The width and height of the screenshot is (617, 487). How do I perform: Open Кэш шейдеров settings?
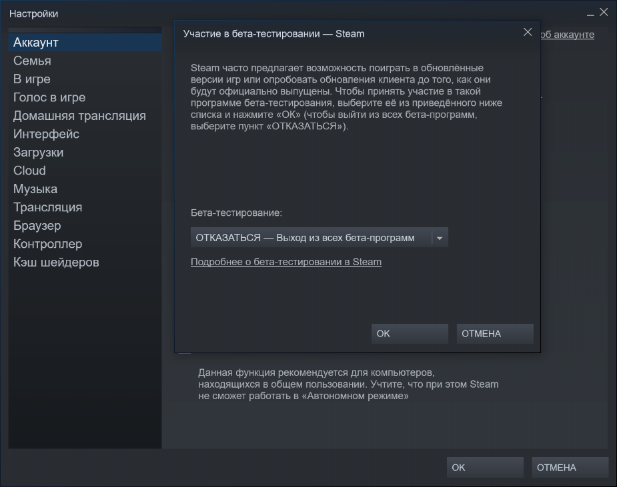coord(85,262)
